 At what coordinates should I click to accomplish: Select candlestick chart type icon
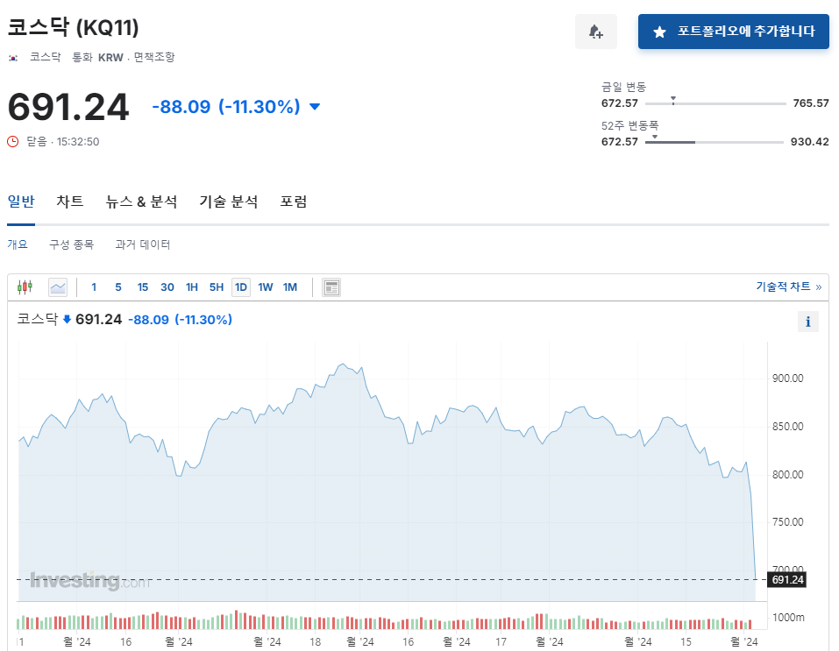(x=25, y=287)
